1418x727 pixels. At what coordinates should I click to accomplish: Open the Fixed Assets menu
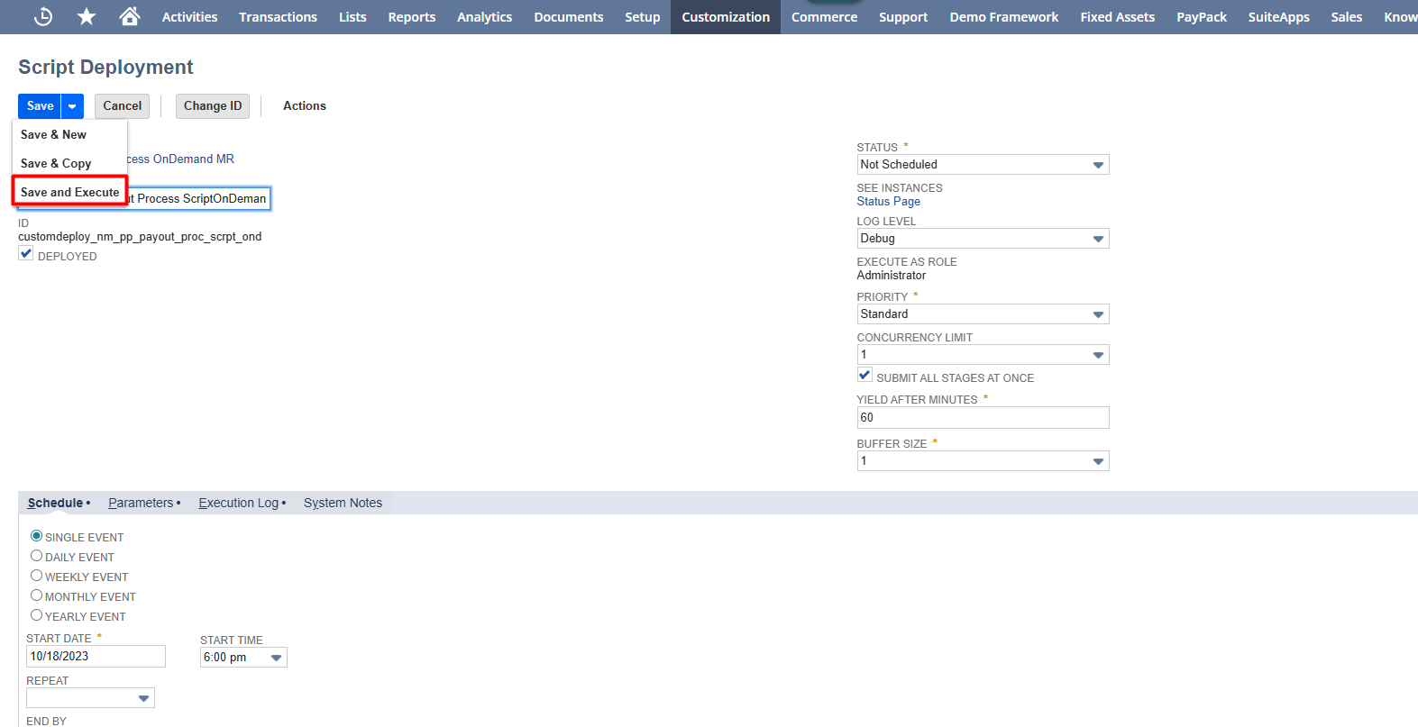[x=1117, y=17]
